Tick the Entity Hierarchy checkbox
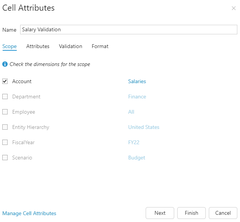 (5, 127)
